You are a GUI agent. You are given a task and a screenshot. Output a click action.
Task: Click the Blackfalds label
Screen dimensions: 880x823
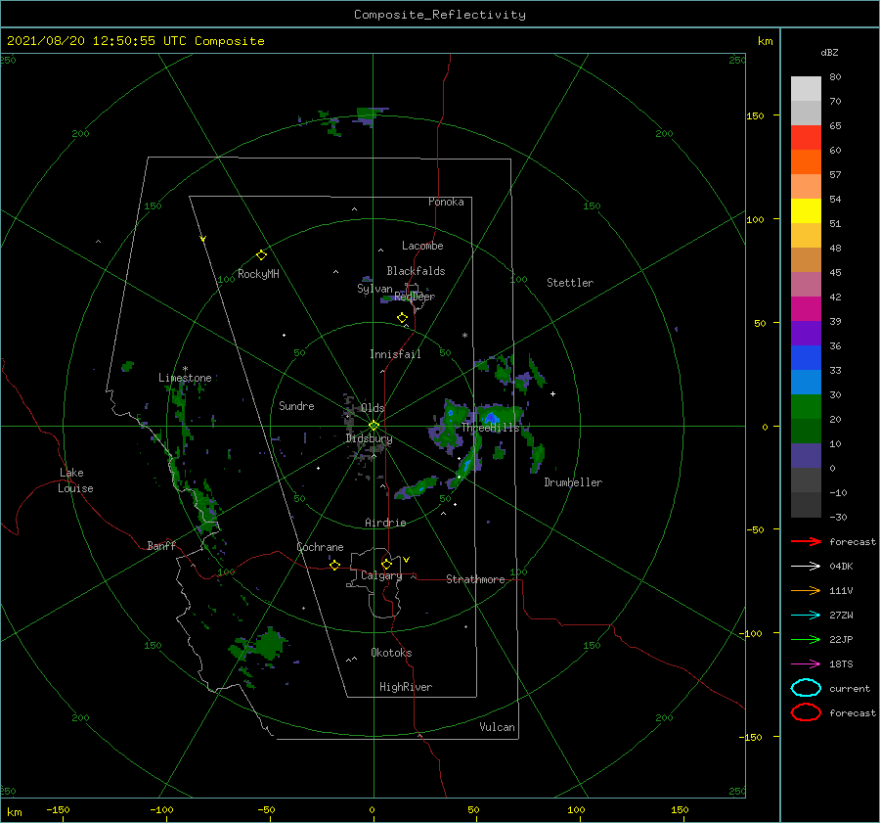416,271
